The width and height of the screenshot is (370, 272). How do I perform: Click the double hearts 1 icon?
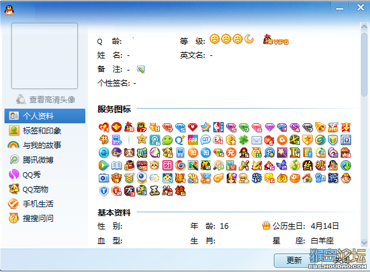(104, 127)
